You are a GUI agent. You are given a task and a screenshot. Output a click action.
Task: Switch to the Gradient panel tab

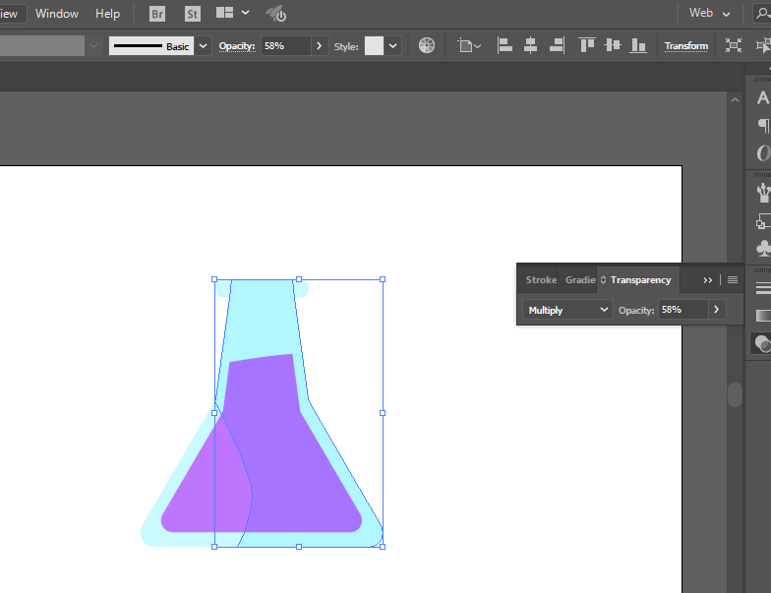click(x=580, y=279)
